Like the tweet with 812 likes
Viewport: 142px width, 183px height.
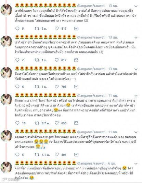pyautogui.click(x=57, y=60)
